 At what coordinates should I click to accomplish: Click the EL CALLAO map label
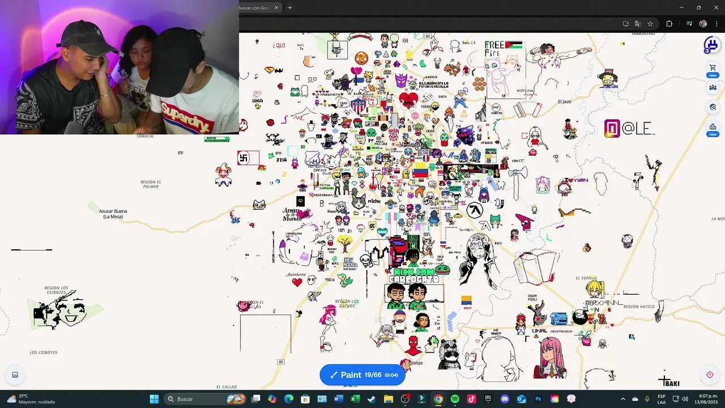pyautogui.click(x=227, y=387)
